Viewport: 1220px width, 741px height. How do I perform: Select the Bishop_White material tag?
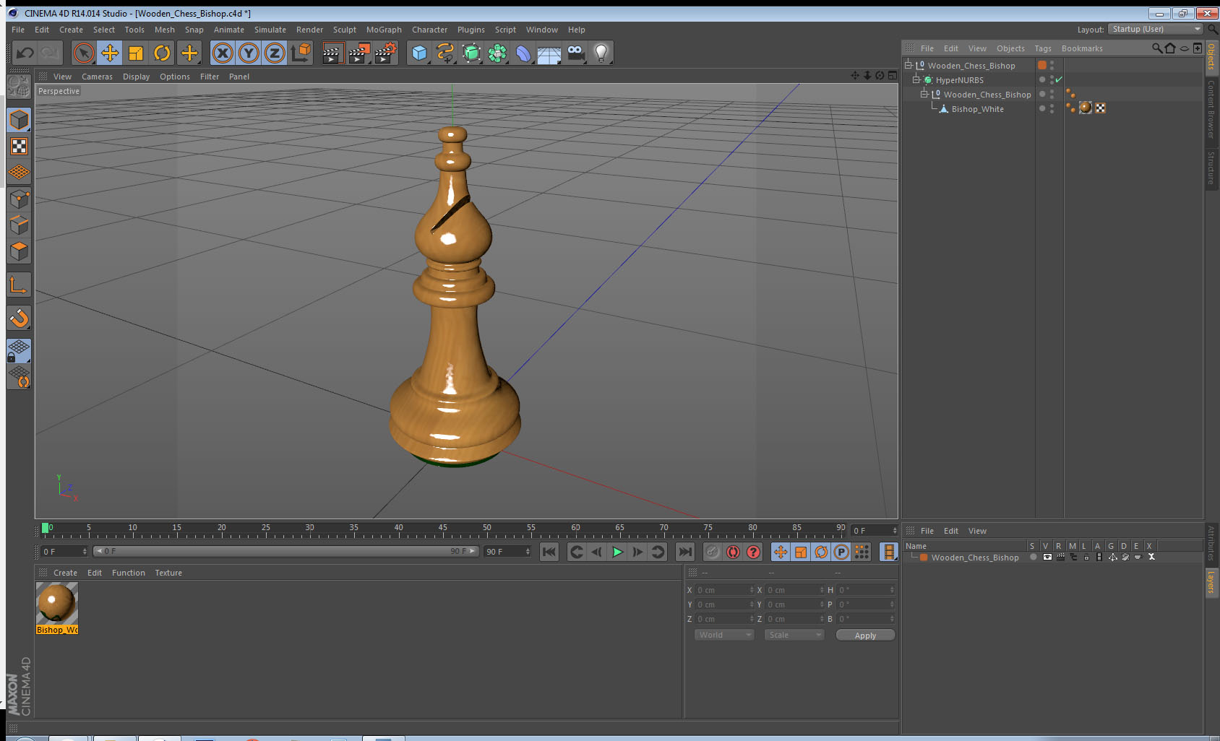(x=1086, y=108)
